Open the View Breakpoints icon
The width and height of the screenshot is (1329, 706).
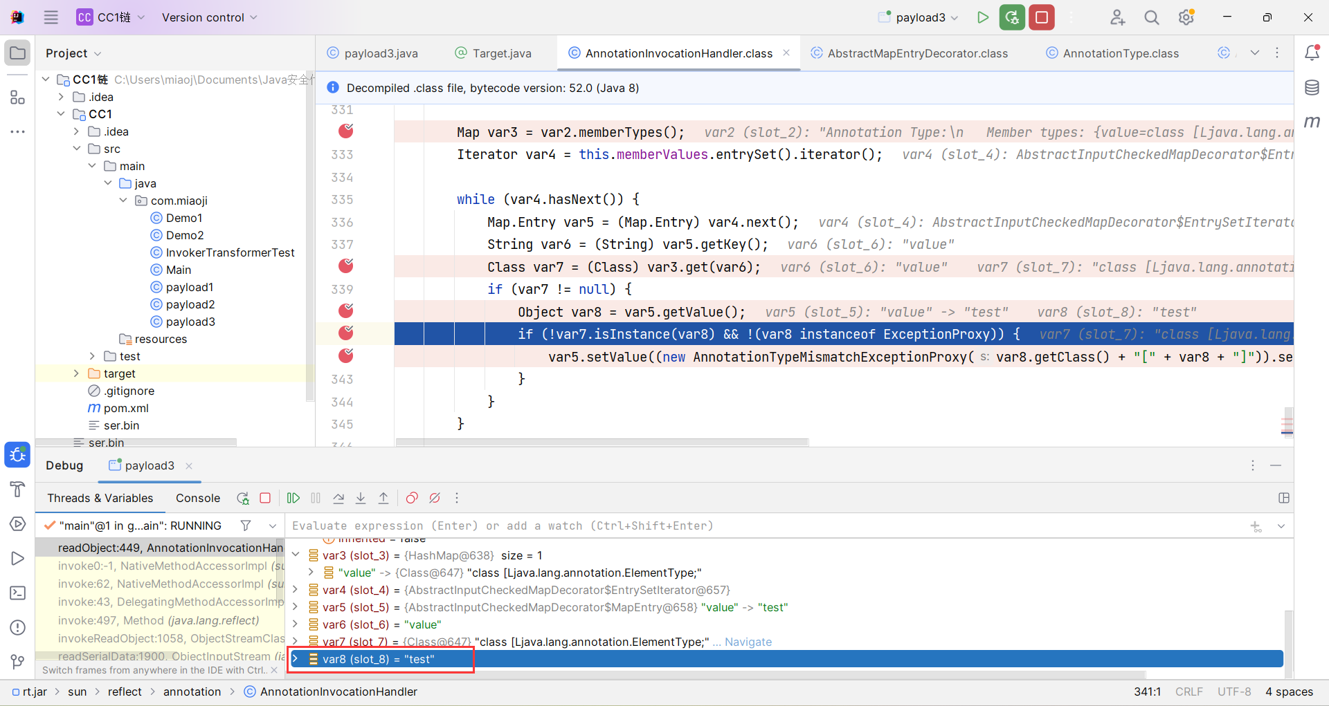pyautogui.click(x=412, y=498)
